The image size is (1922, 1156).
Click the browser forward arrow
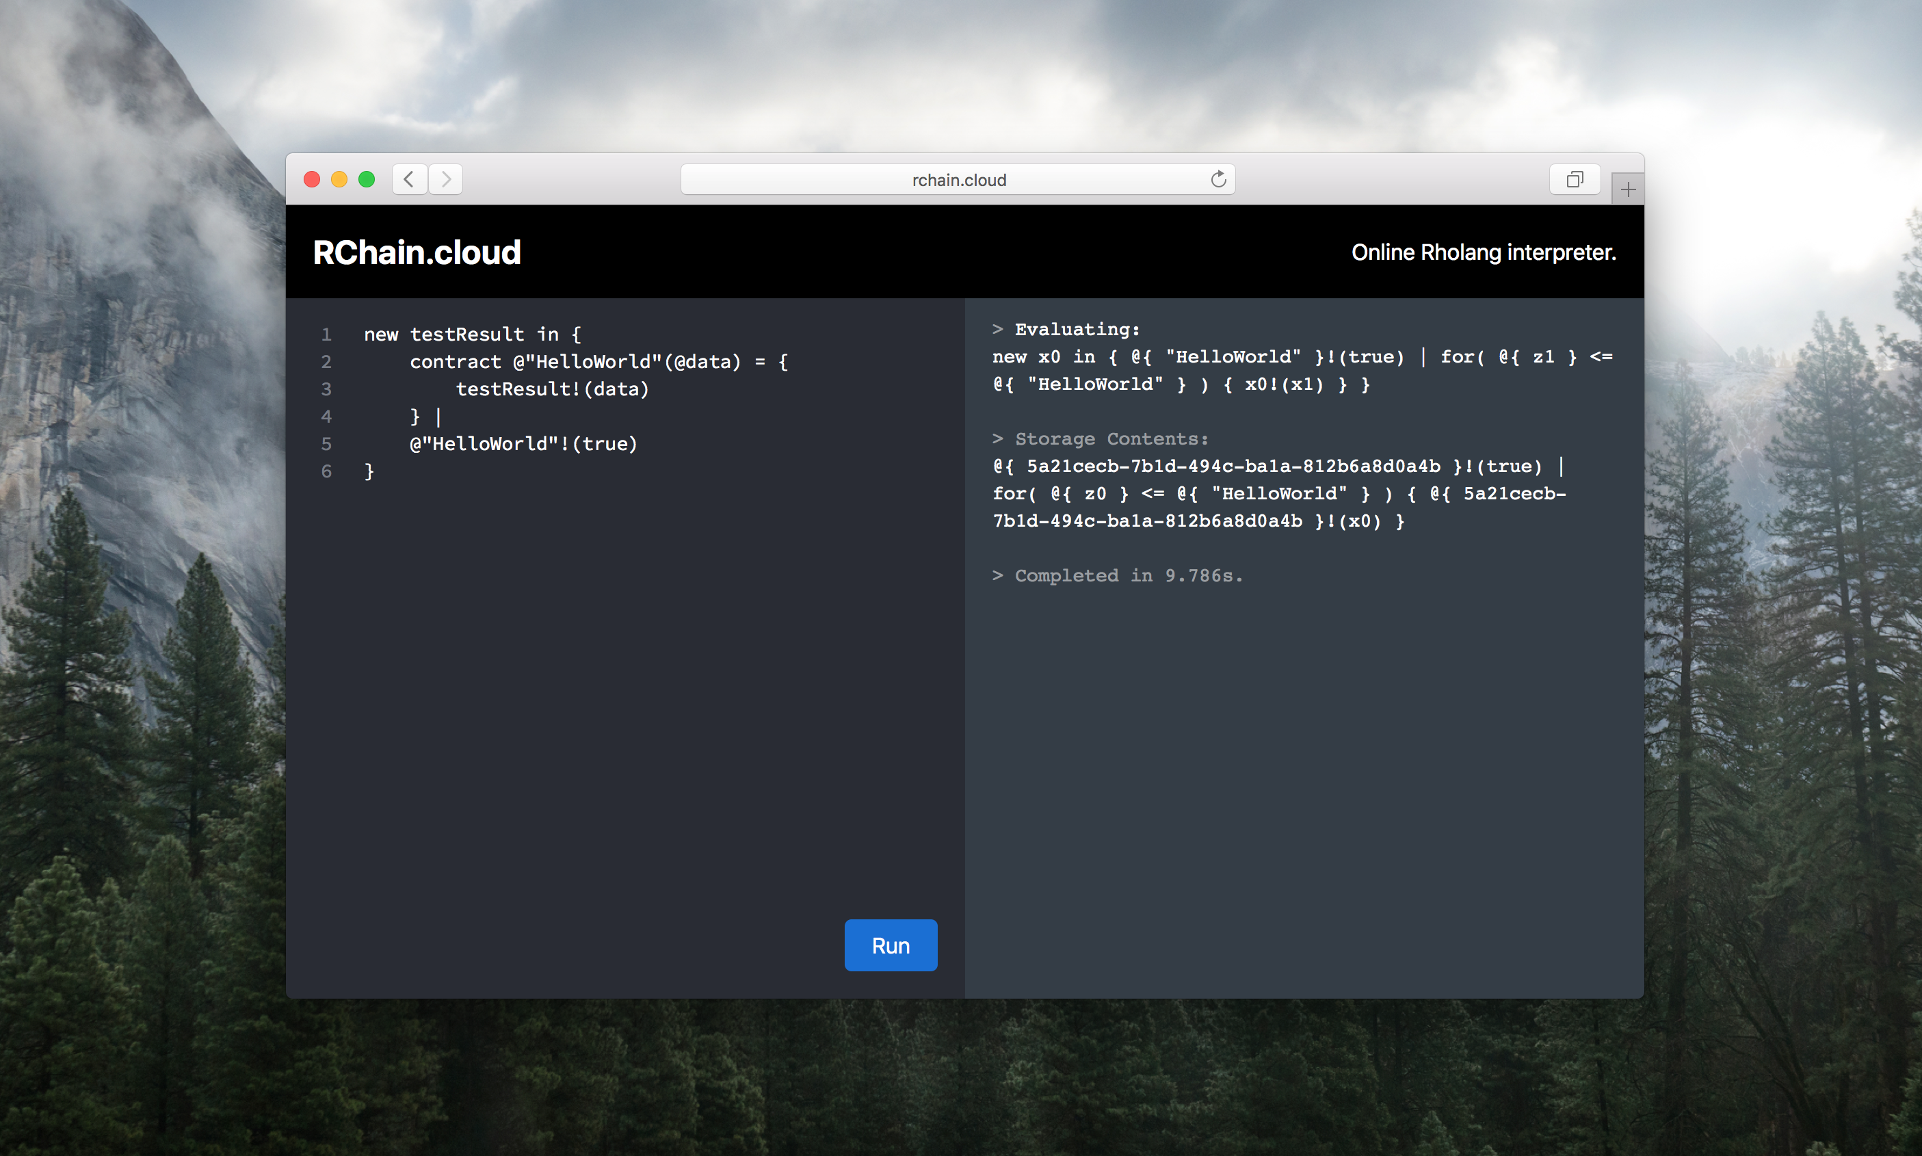(446, 180)
